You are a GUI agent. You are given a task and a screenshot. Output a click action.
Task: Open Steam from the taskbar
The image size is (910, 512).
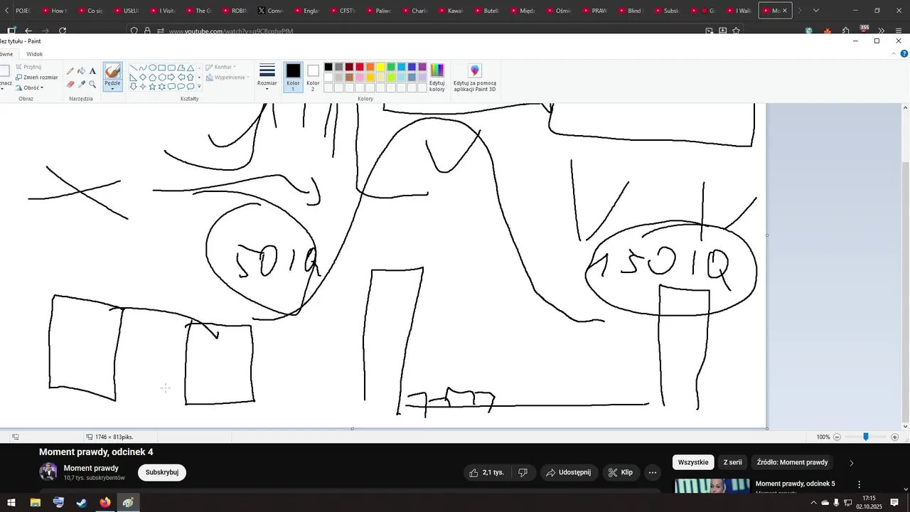pyautogui.click(x=82, y=502)
